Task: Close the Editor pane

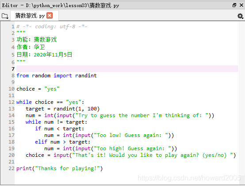Action: [241, 5]
